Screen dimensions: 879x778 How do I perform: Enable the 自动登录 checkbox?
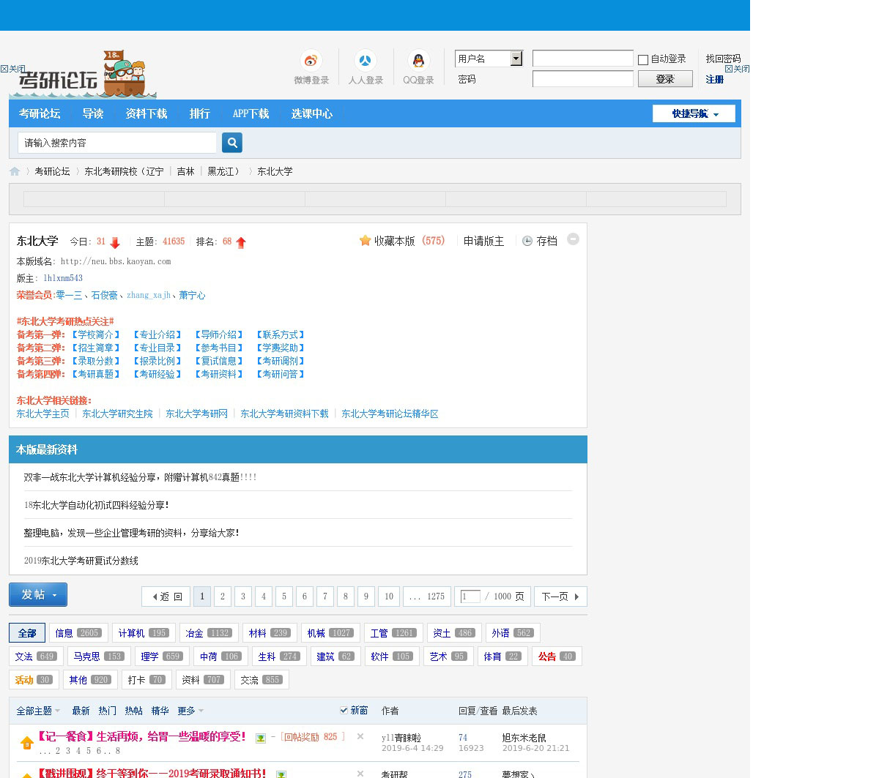click(x=643, y=60)
